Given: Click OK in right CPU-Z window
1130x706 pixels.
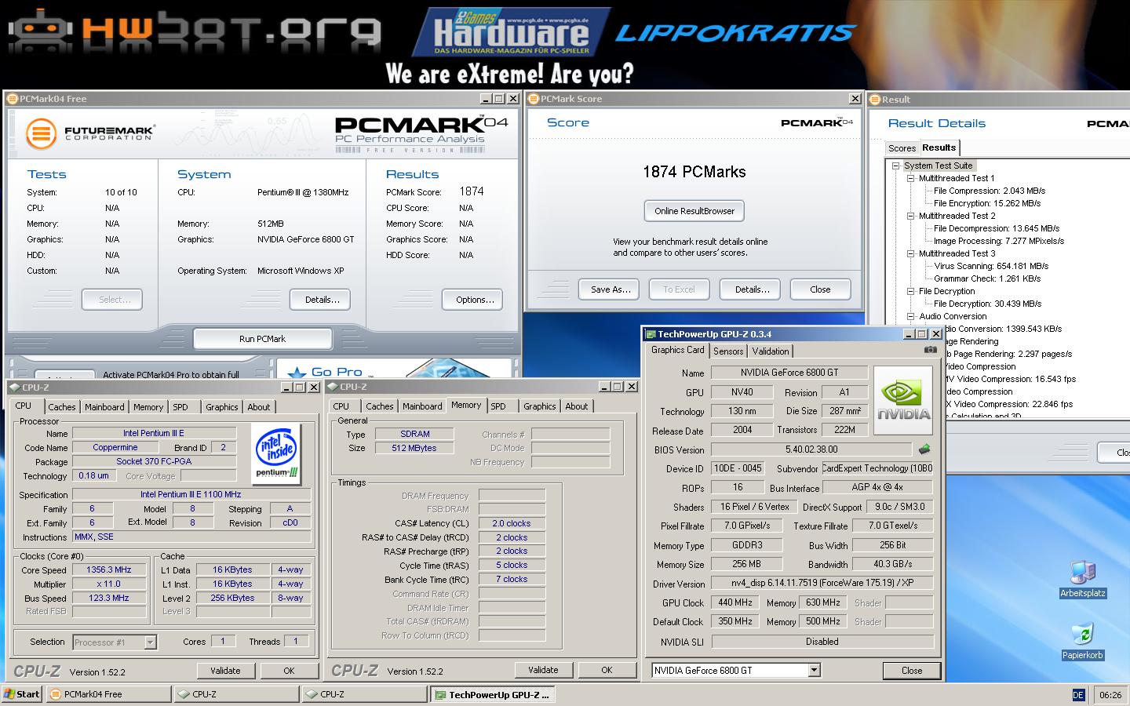Looking at the screenshot, I should [607, 670].
